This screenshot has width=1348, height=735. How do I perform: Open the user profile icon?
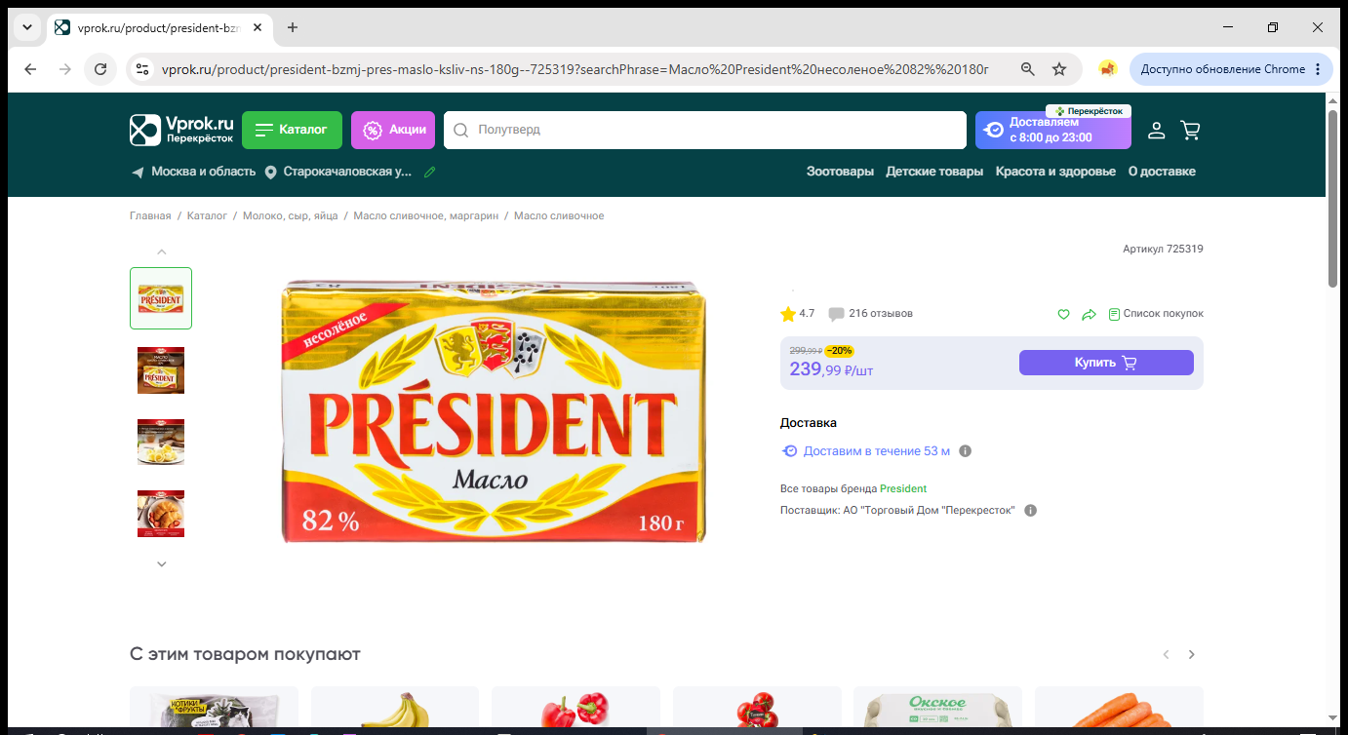pos(1156,130)
